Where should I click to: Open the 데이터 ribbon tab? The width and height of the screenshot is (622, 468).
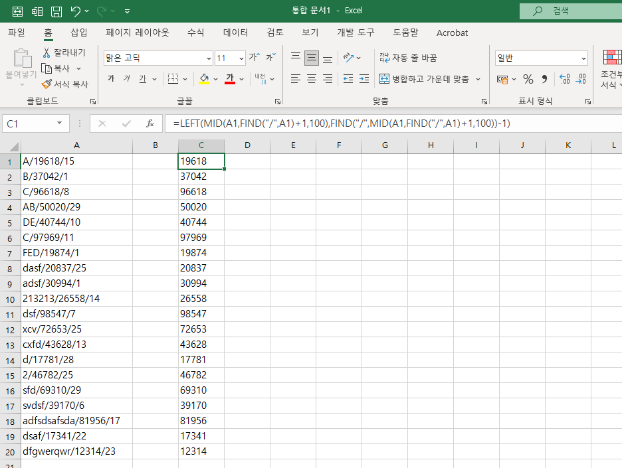[236, 33]
